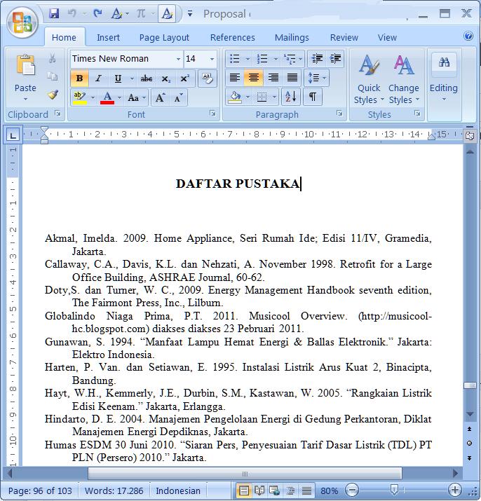Image resolution: width=481 pixels, height=501 pixels.
Task: Copy selection using the Copy icon
Action: click(53, 76)
